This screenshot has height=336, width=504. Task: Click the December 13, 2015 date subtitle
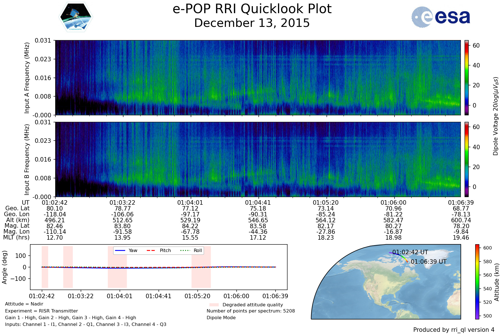coord(252,23)
